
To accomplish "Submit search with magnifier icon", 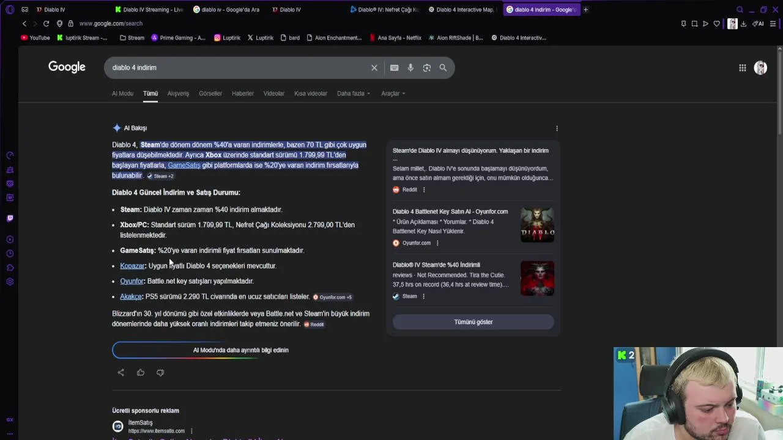I will coord(443,68).
